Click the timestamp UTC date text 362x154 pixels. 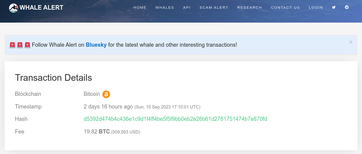tap(167, 107)
